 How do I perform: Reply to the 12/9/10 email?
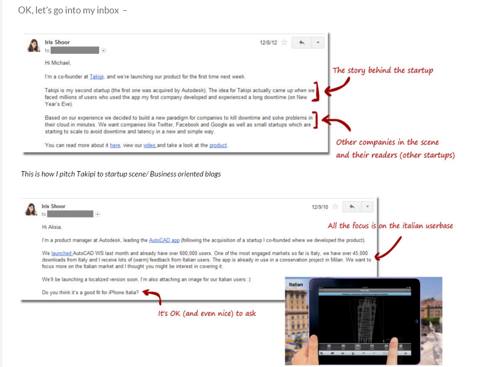pyautogui.click(x=352, y=207)
